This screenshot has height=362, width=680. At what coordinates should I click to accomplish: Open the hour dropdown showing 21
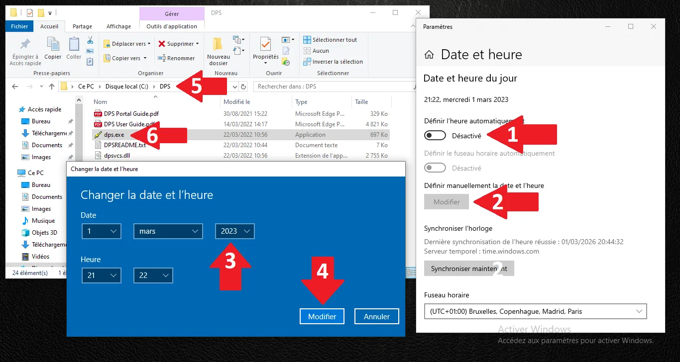101,275
